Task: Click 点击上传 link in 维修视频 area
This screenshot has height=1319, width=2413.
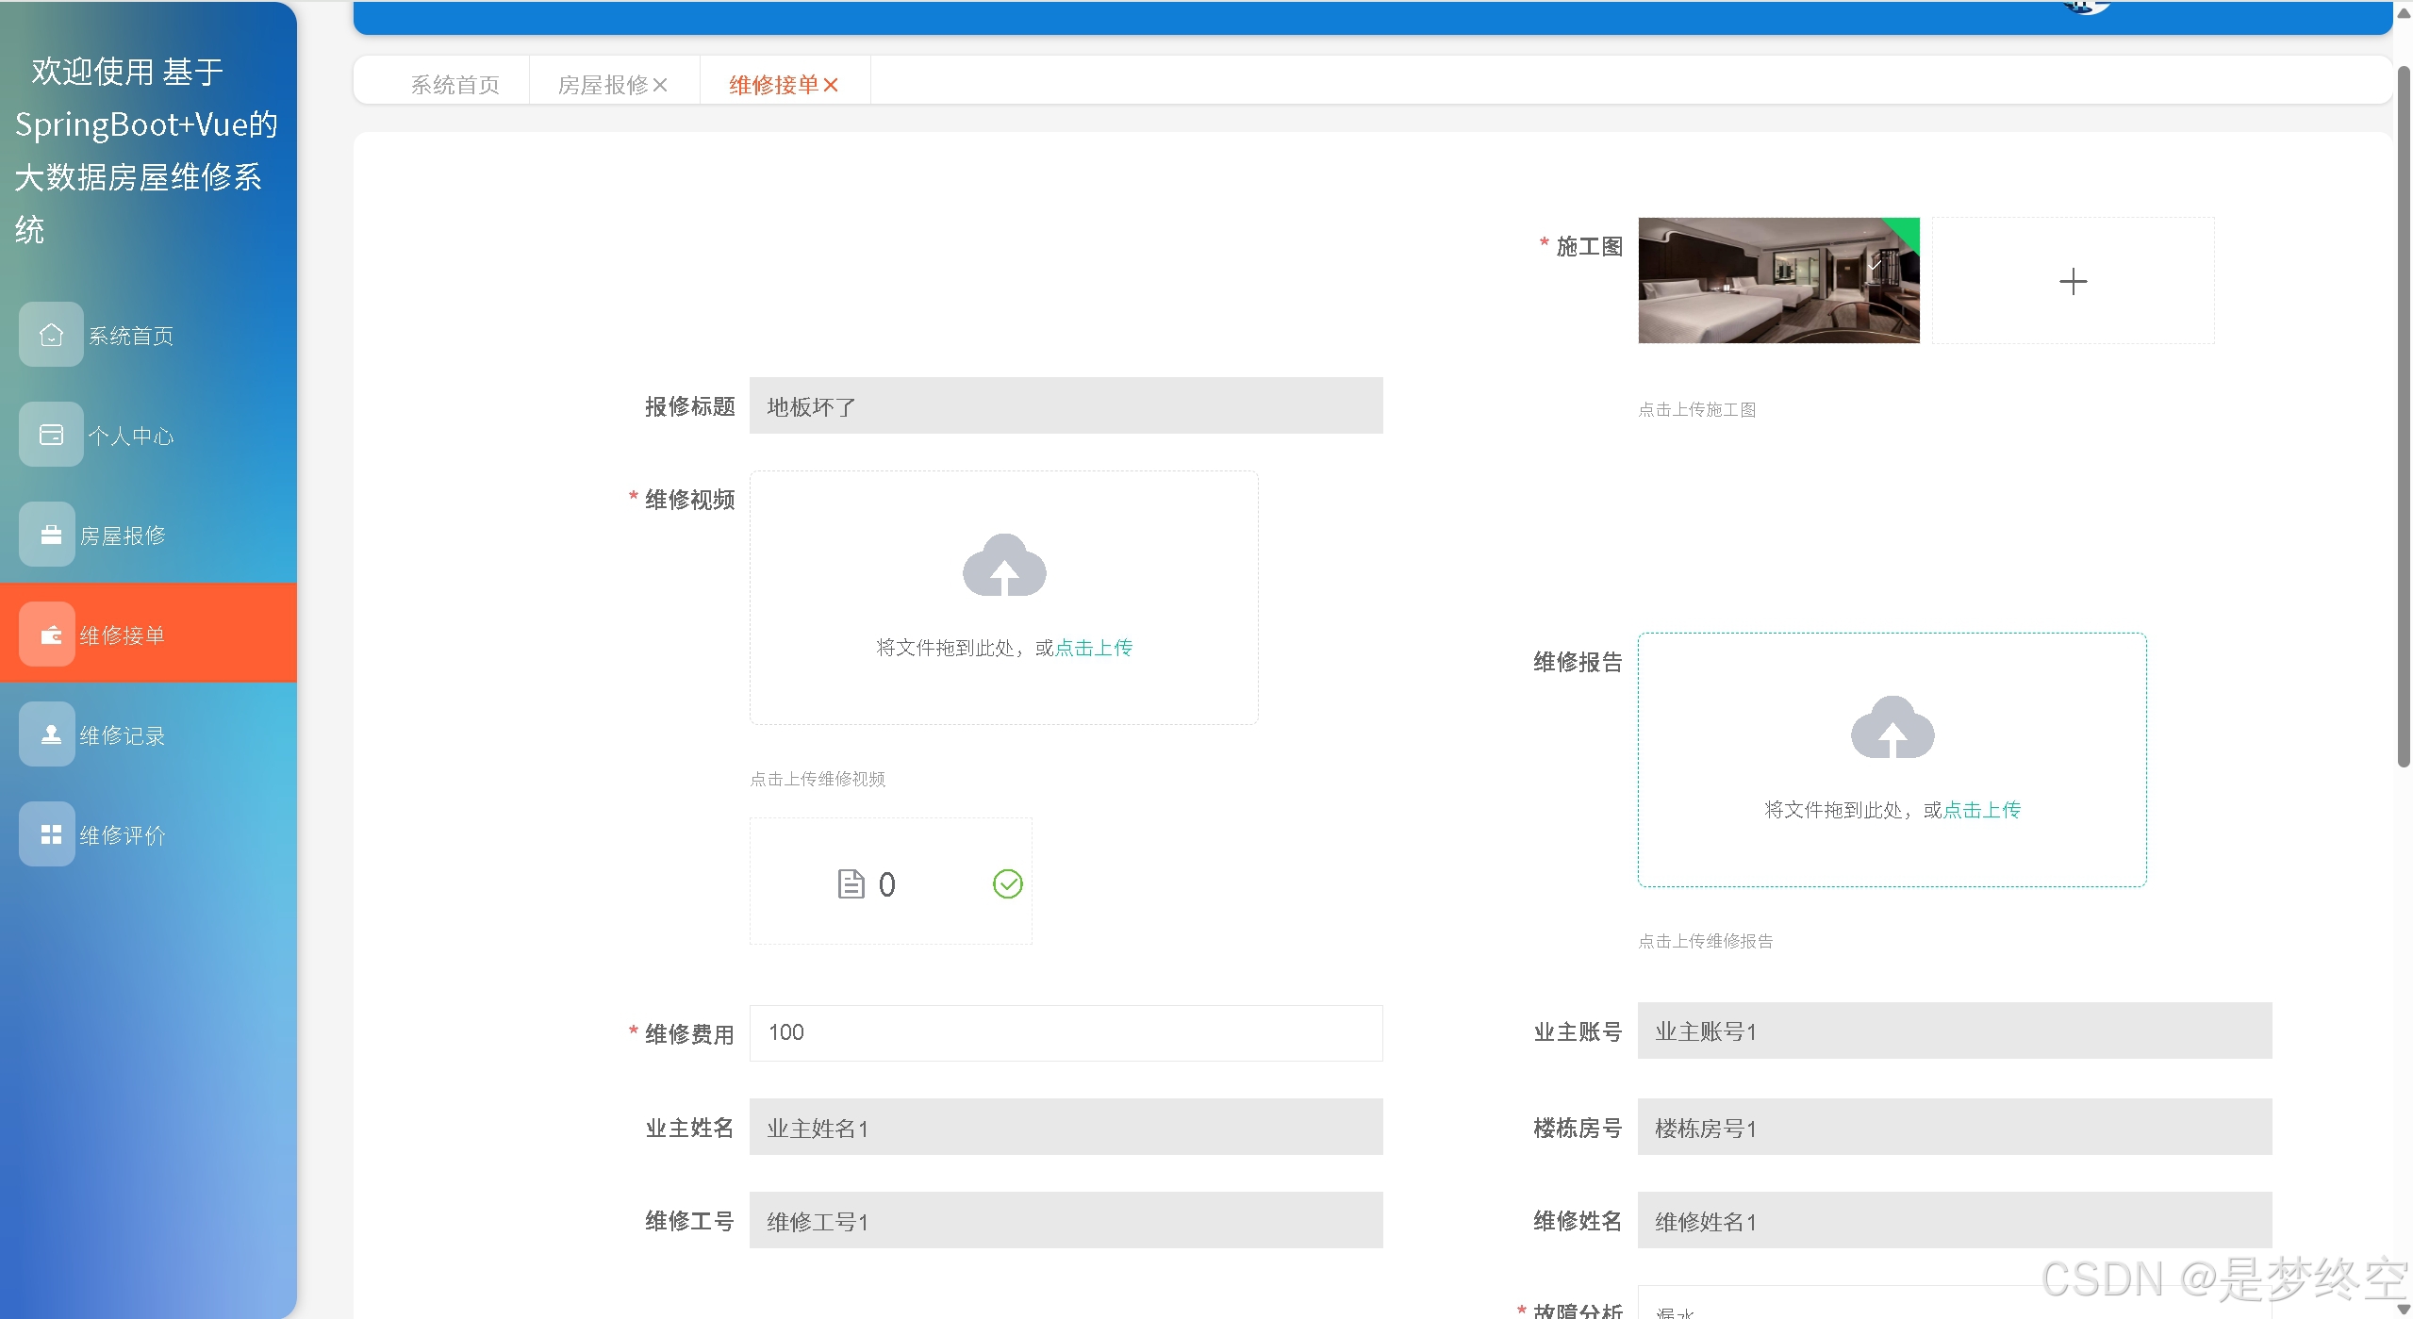Action: click(1093, 648)
